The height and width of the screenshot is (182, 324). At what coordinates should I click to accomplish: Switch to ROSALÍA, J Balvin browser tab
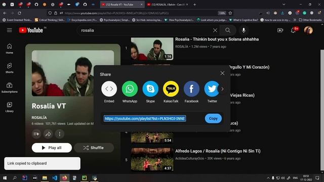[x=168, y=5]
